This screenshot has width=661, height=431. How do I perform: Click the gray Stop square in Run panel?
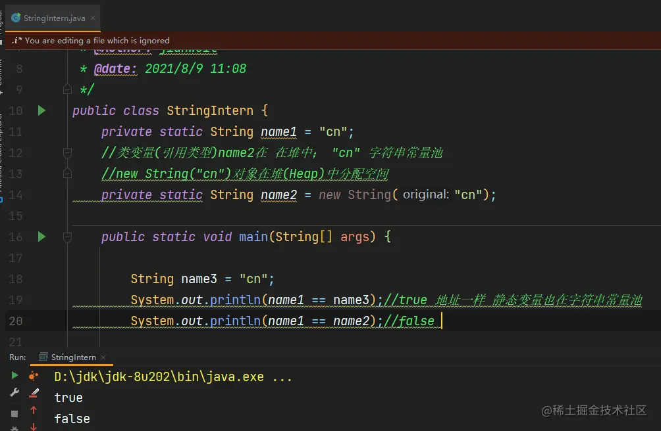14,414
